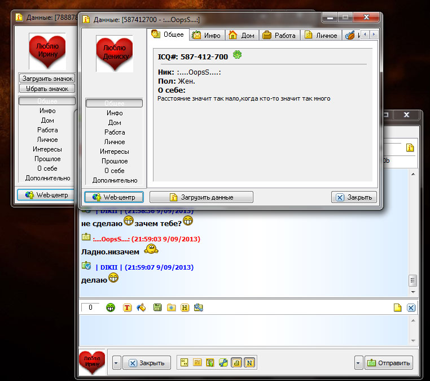Send message with Отправить button

pyautogui.click(x=389, y=363)
